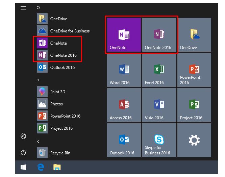Open OneDrive for Business from the app list
This screenshot has width=225, height=177.
(x=63, y=31)
